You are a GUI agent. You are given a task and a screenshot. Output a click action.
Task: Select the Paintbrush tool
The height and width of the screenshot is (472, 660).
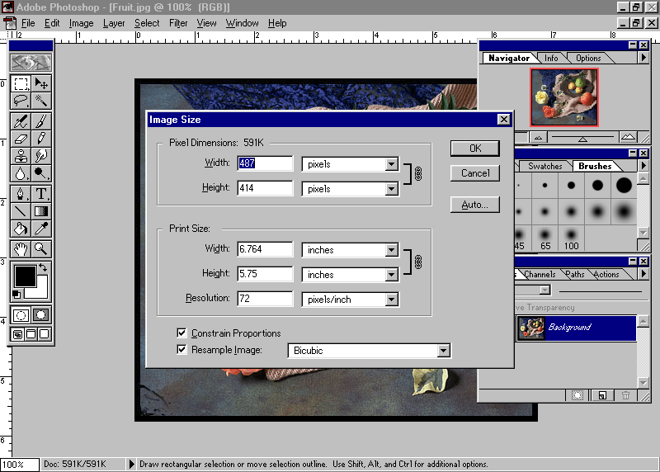click(x=40, y=121)
